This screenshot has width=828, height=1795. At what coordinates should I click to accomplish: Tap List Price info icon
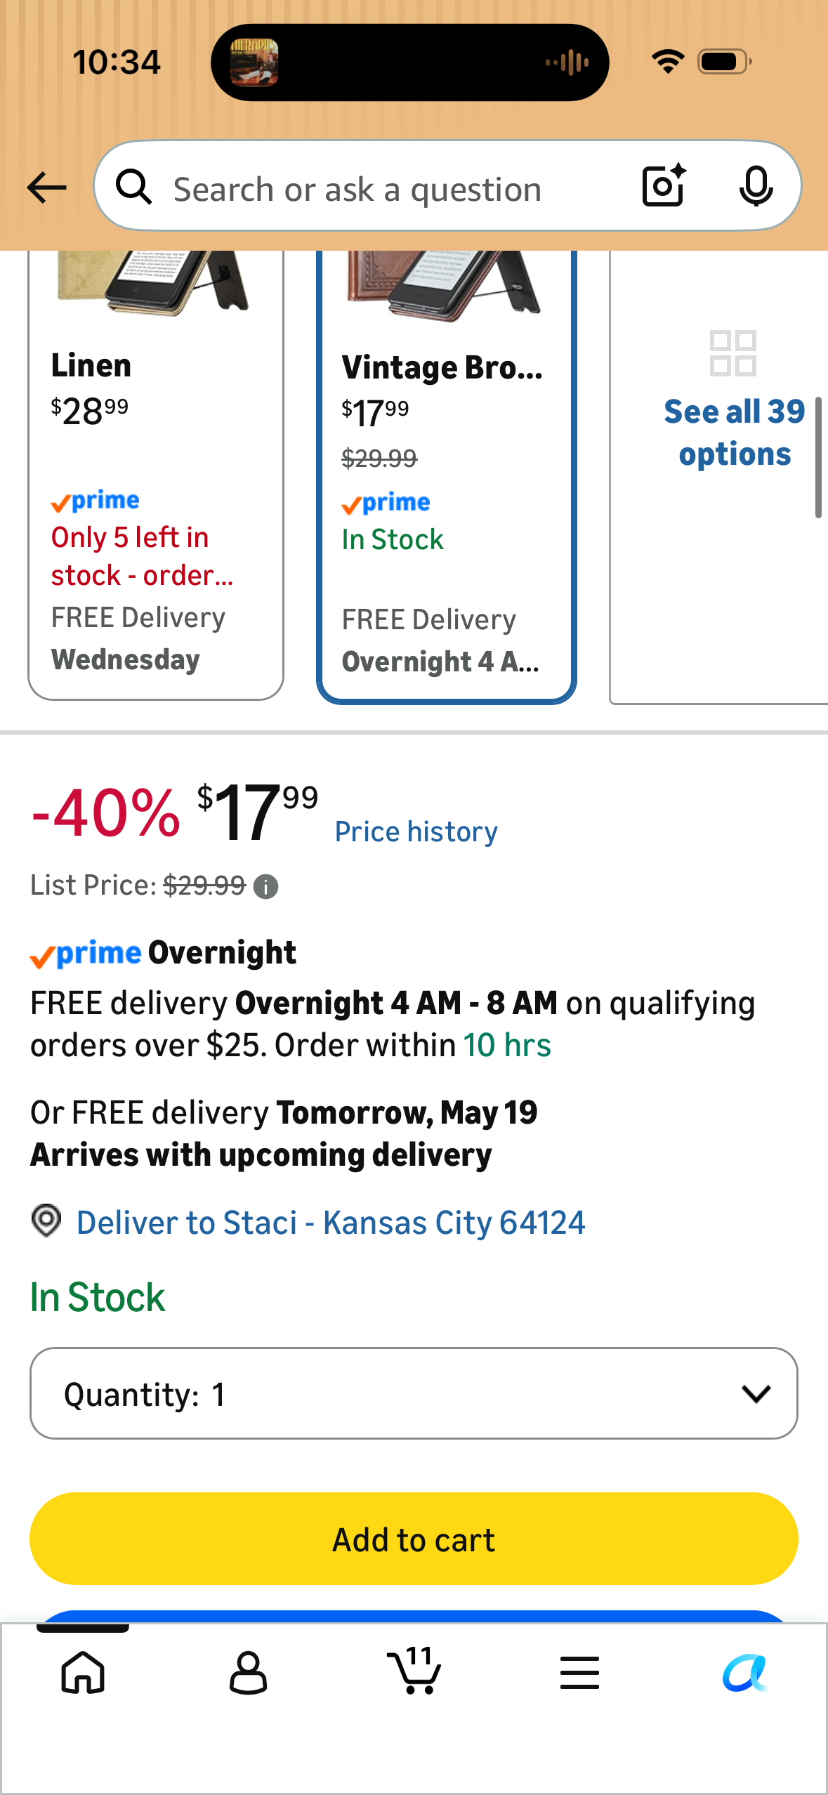point(265,887)
